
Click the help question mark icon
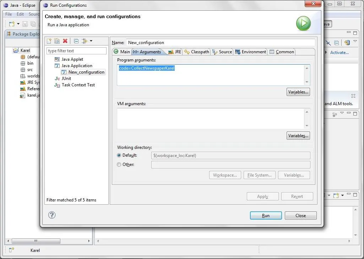pyautogui.click(x=52, y=215)
